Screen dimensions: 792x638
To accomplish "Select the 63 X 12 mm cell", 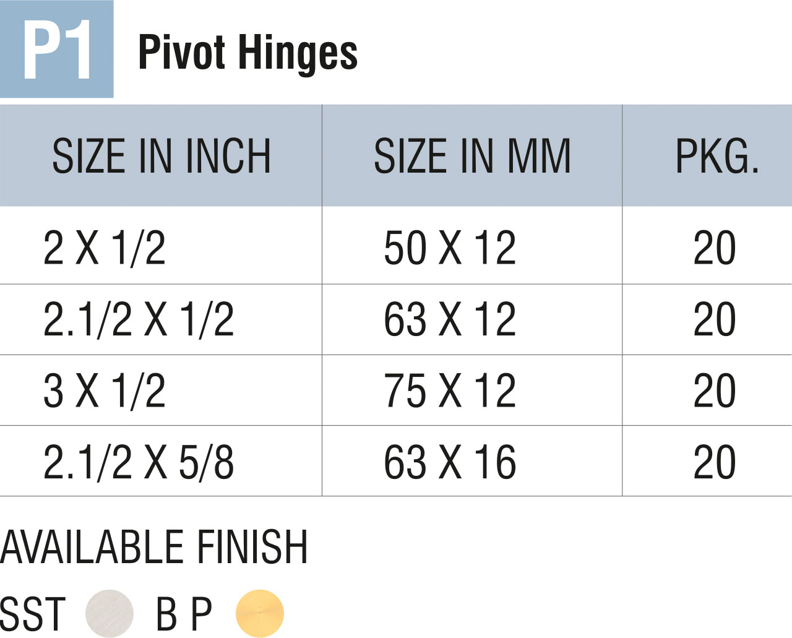I will (450, 319).
